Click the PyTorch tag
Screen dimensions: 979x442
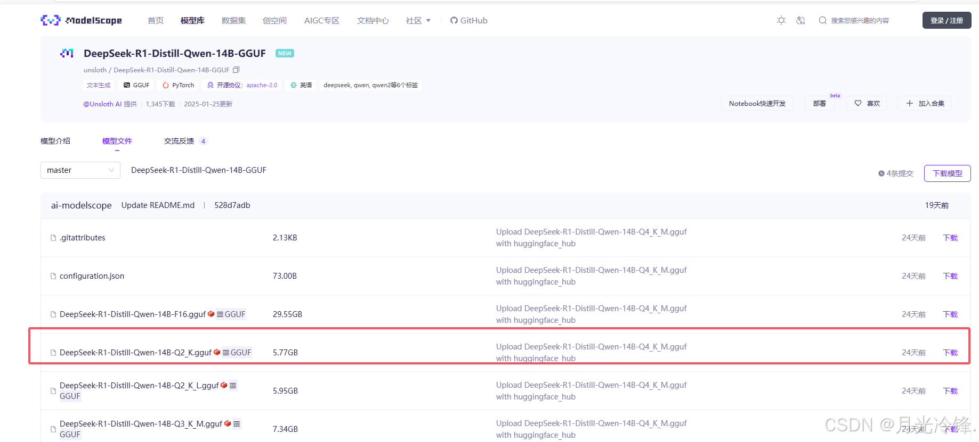[x=178, y=85]
